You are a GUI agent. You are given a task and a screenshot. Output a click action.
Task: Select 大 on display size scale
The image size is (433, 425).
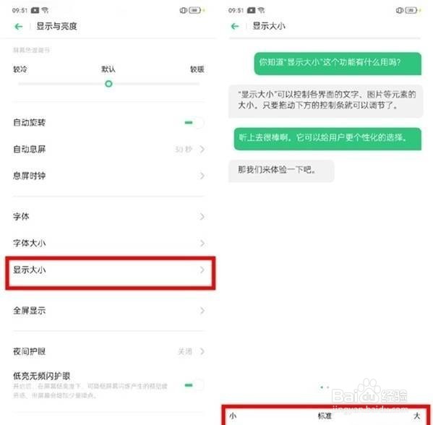(x=416, y=416)
